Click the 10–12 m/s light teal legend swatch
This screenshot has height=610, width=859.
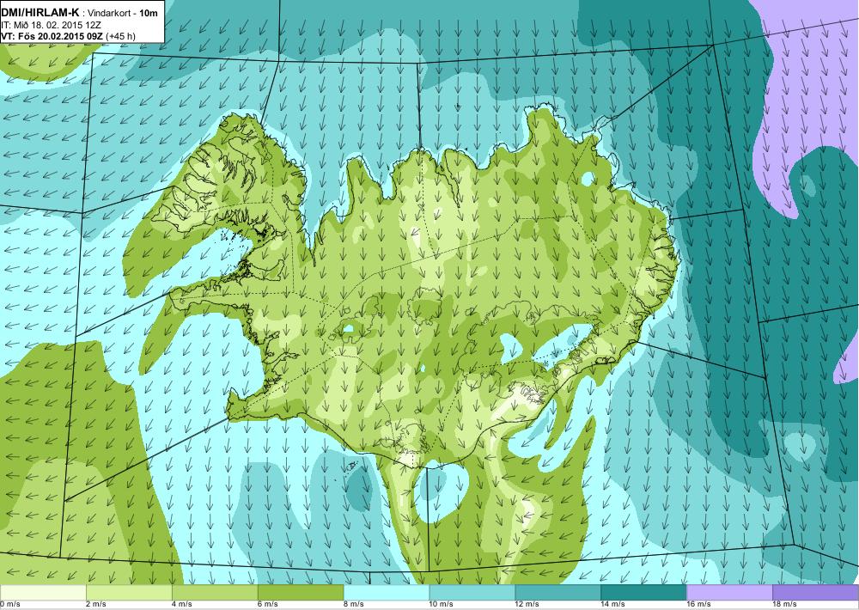[472, 593]
